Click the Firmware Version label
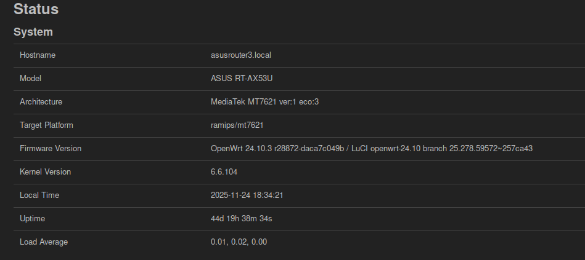 click(x=51, y=149)
